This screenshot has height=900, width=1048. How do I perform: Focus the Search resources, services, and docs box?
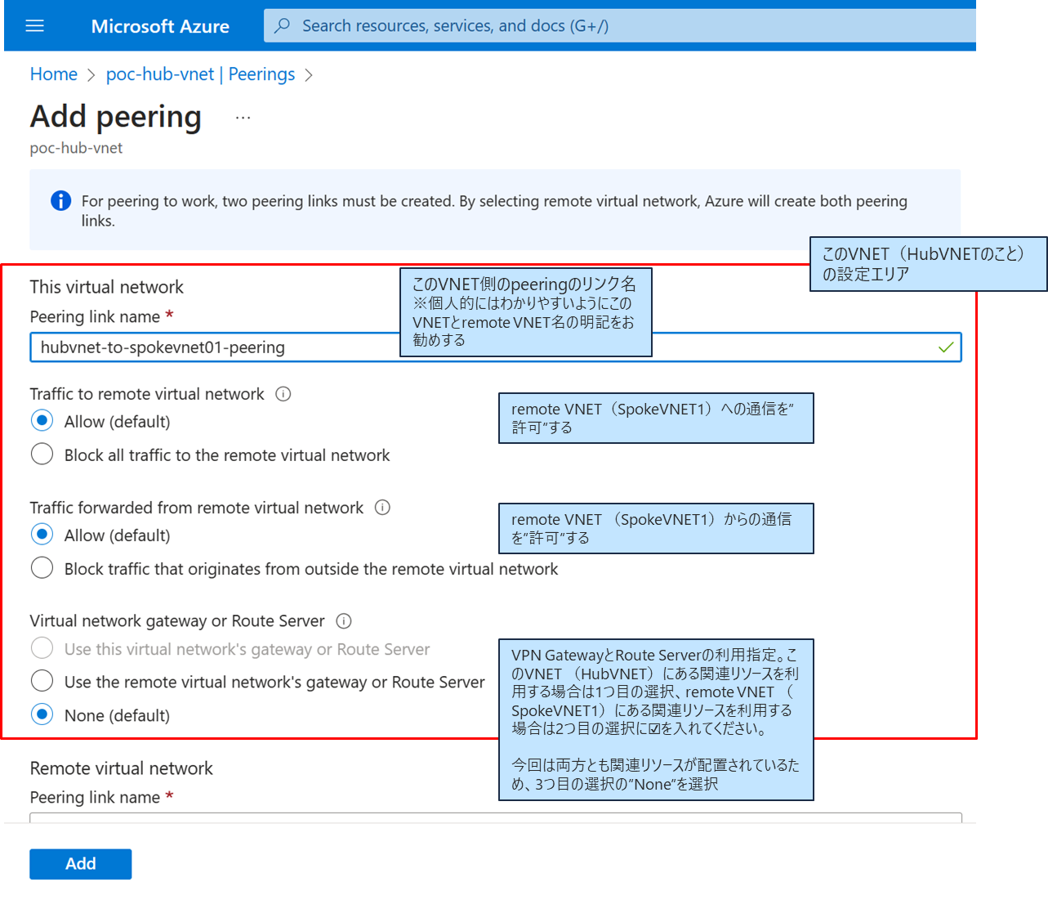(x=620, y=26)
